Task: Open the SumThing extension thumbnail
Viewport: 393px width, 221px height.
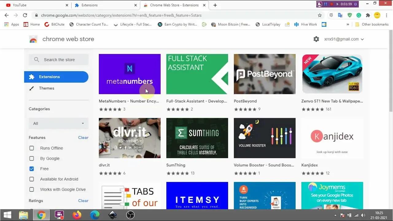Action: click(197, 138)
